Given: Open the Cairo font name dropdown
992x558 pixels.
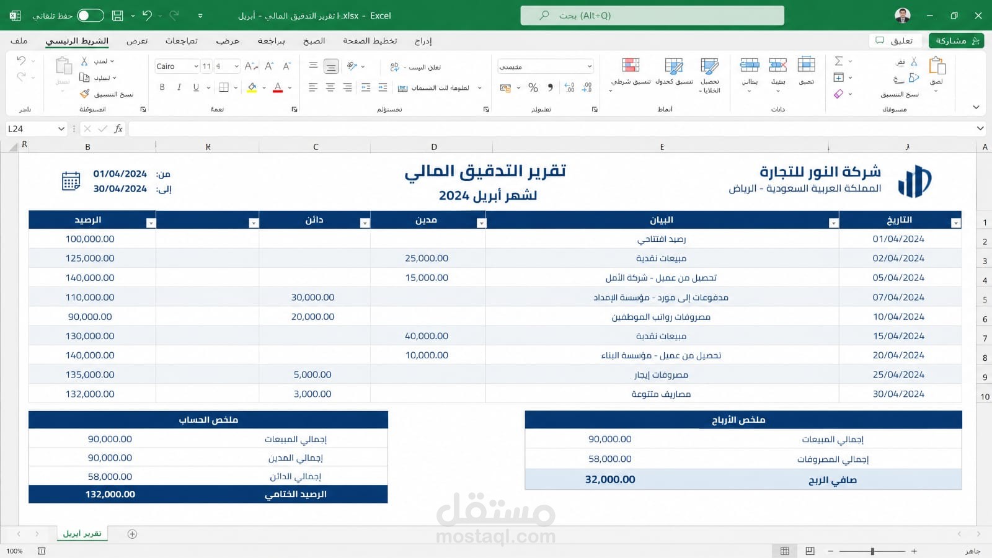Looking at the screenshot, I should tap(196, 66).
